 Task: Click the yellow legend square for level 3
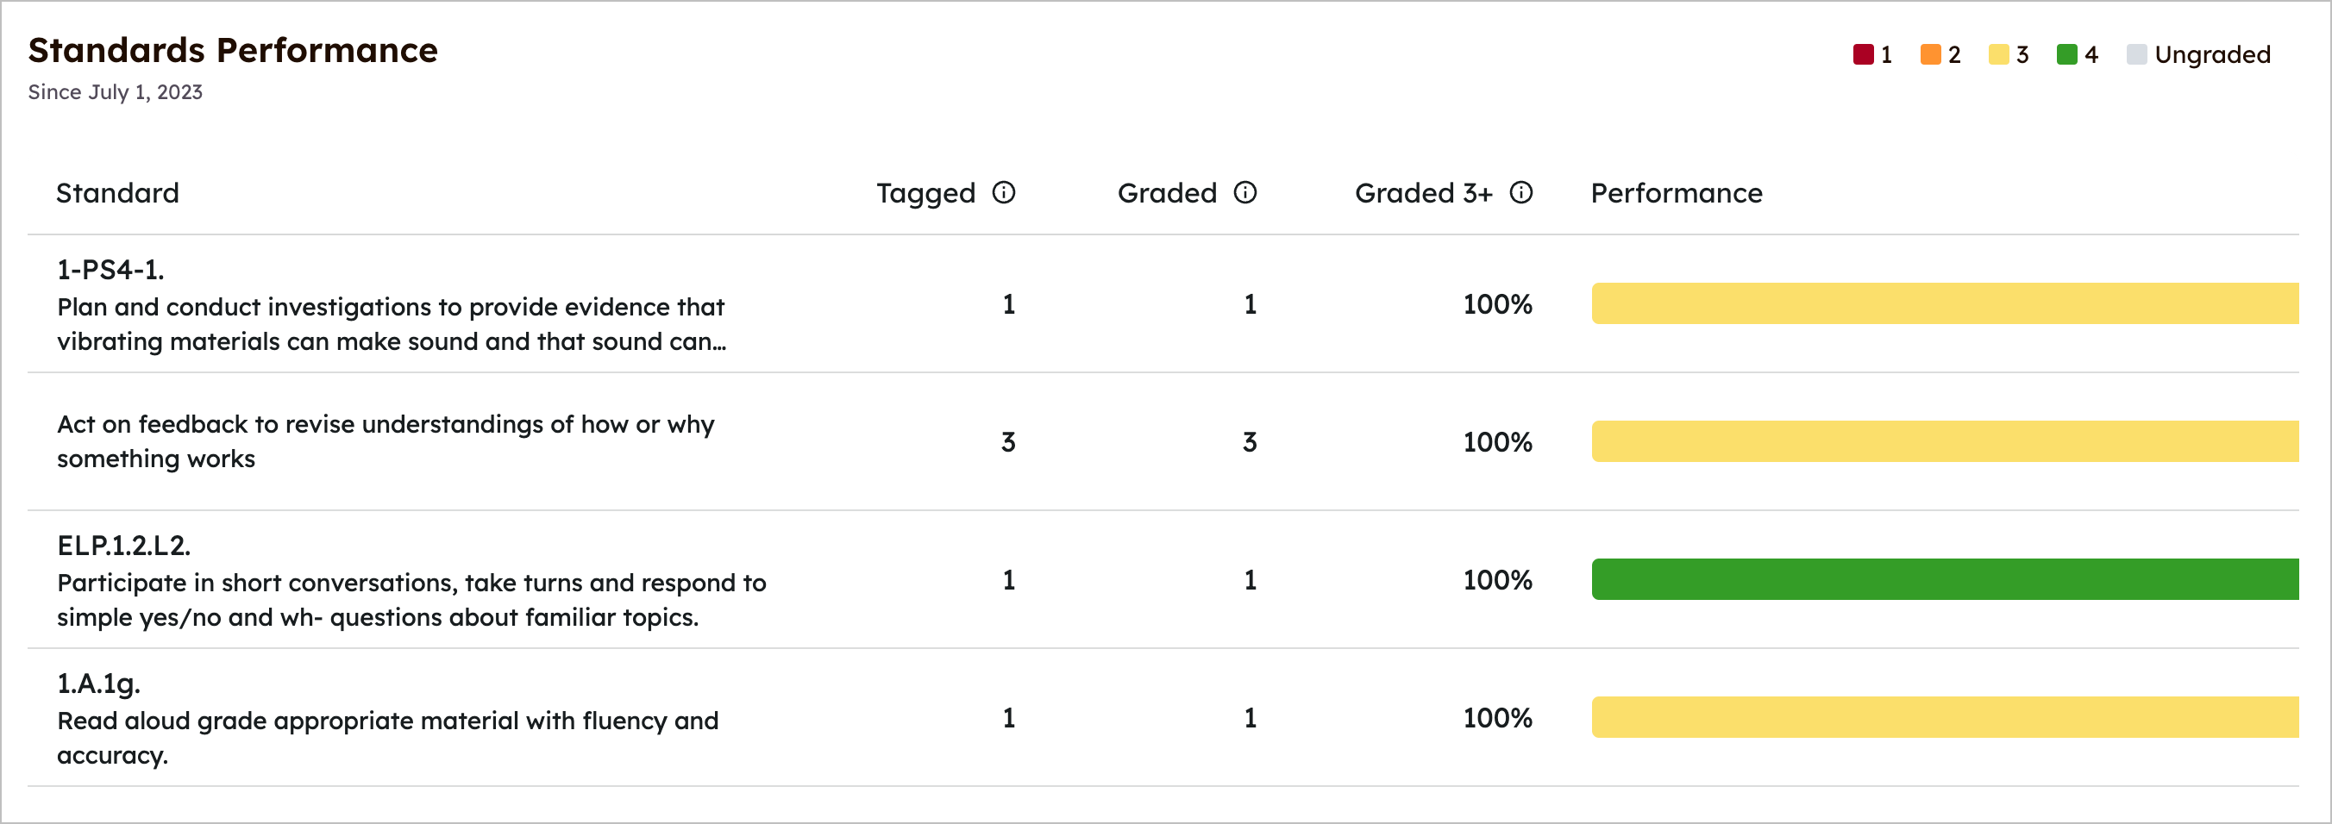pos(2000,54)
